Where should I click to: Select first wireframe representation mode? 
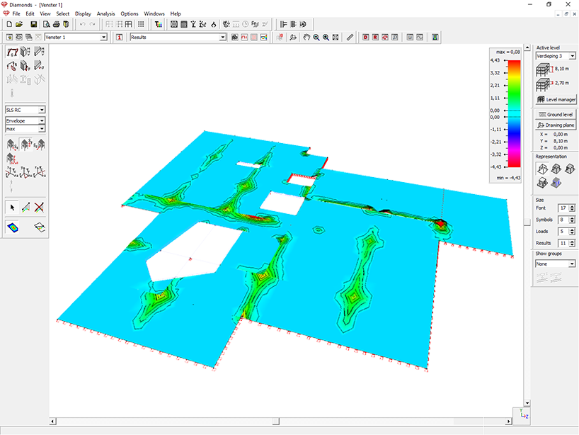[x=542, y=169]
